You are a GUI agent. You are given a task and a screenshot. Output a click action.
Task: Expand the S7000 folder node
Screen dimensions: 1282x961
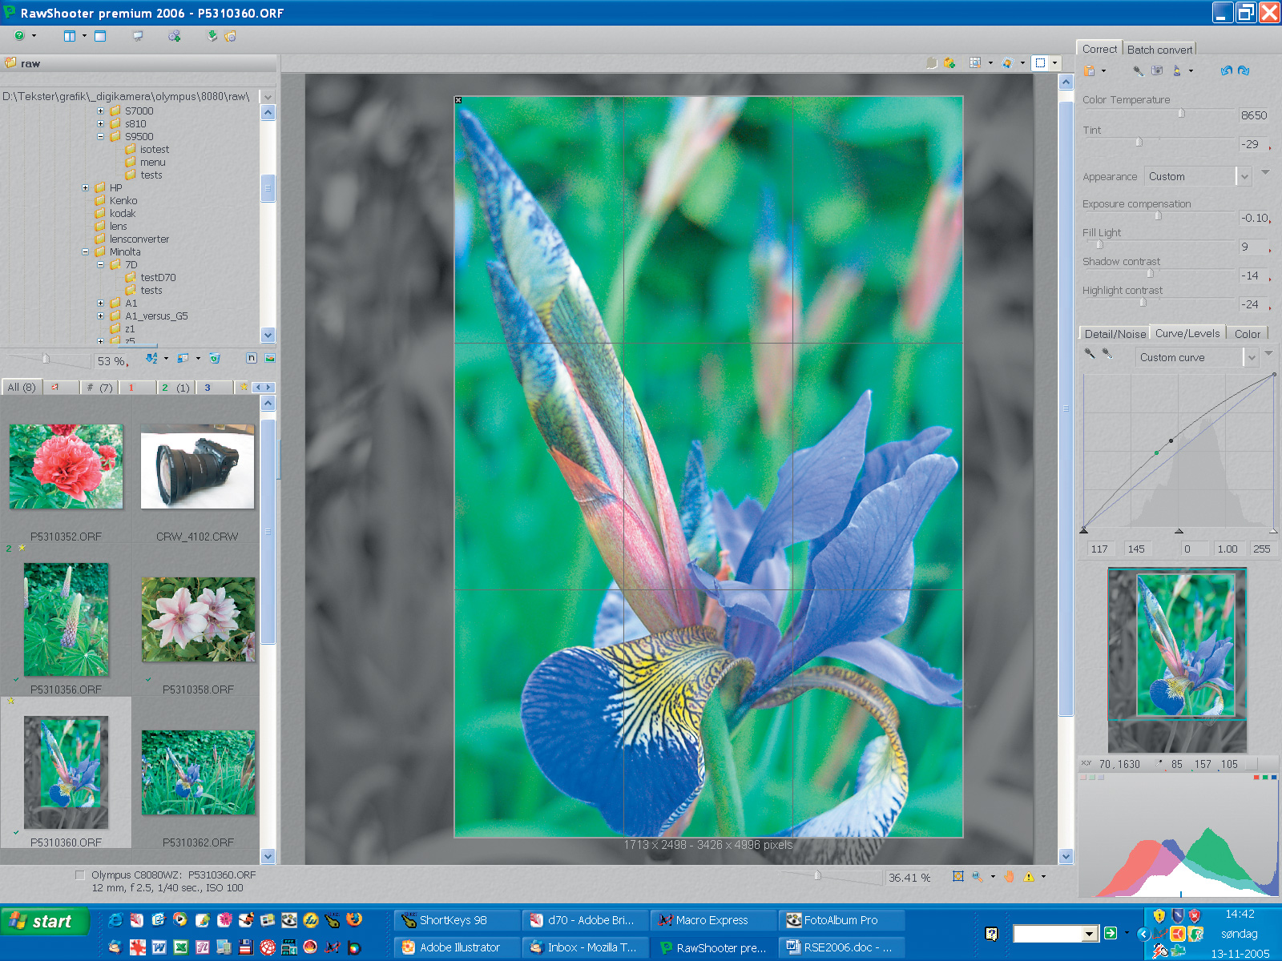[x=101, y=111]
